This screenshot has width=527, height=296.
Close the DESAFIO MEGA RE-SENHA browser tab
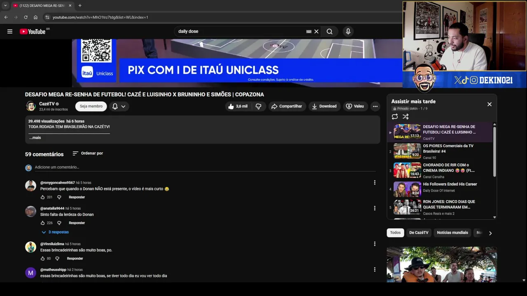(x=70, y=5)
